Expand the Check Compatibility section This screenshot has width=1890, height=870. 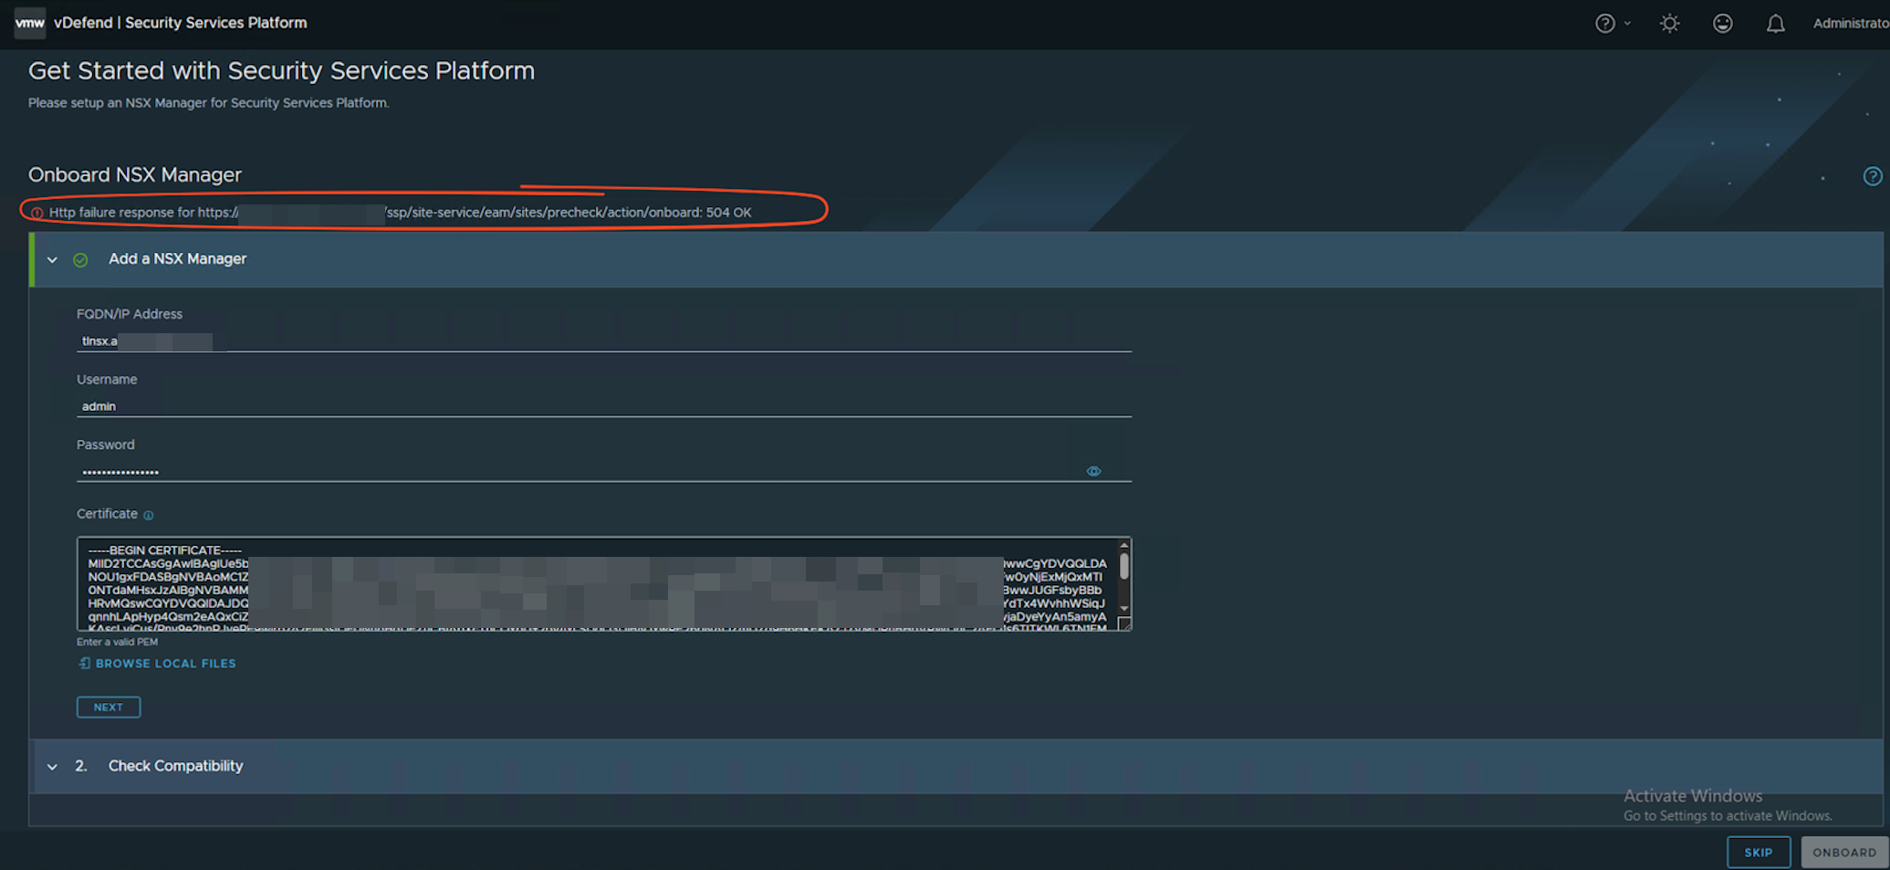[x=52, y=767]
